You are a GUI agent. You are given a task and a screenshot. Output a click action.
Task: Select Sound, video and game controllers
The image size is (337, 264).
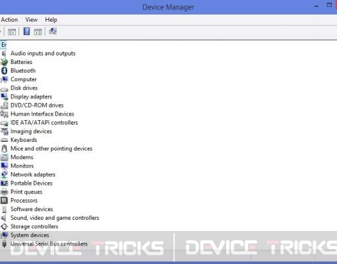pyautogui.click(x=55, y=218)
